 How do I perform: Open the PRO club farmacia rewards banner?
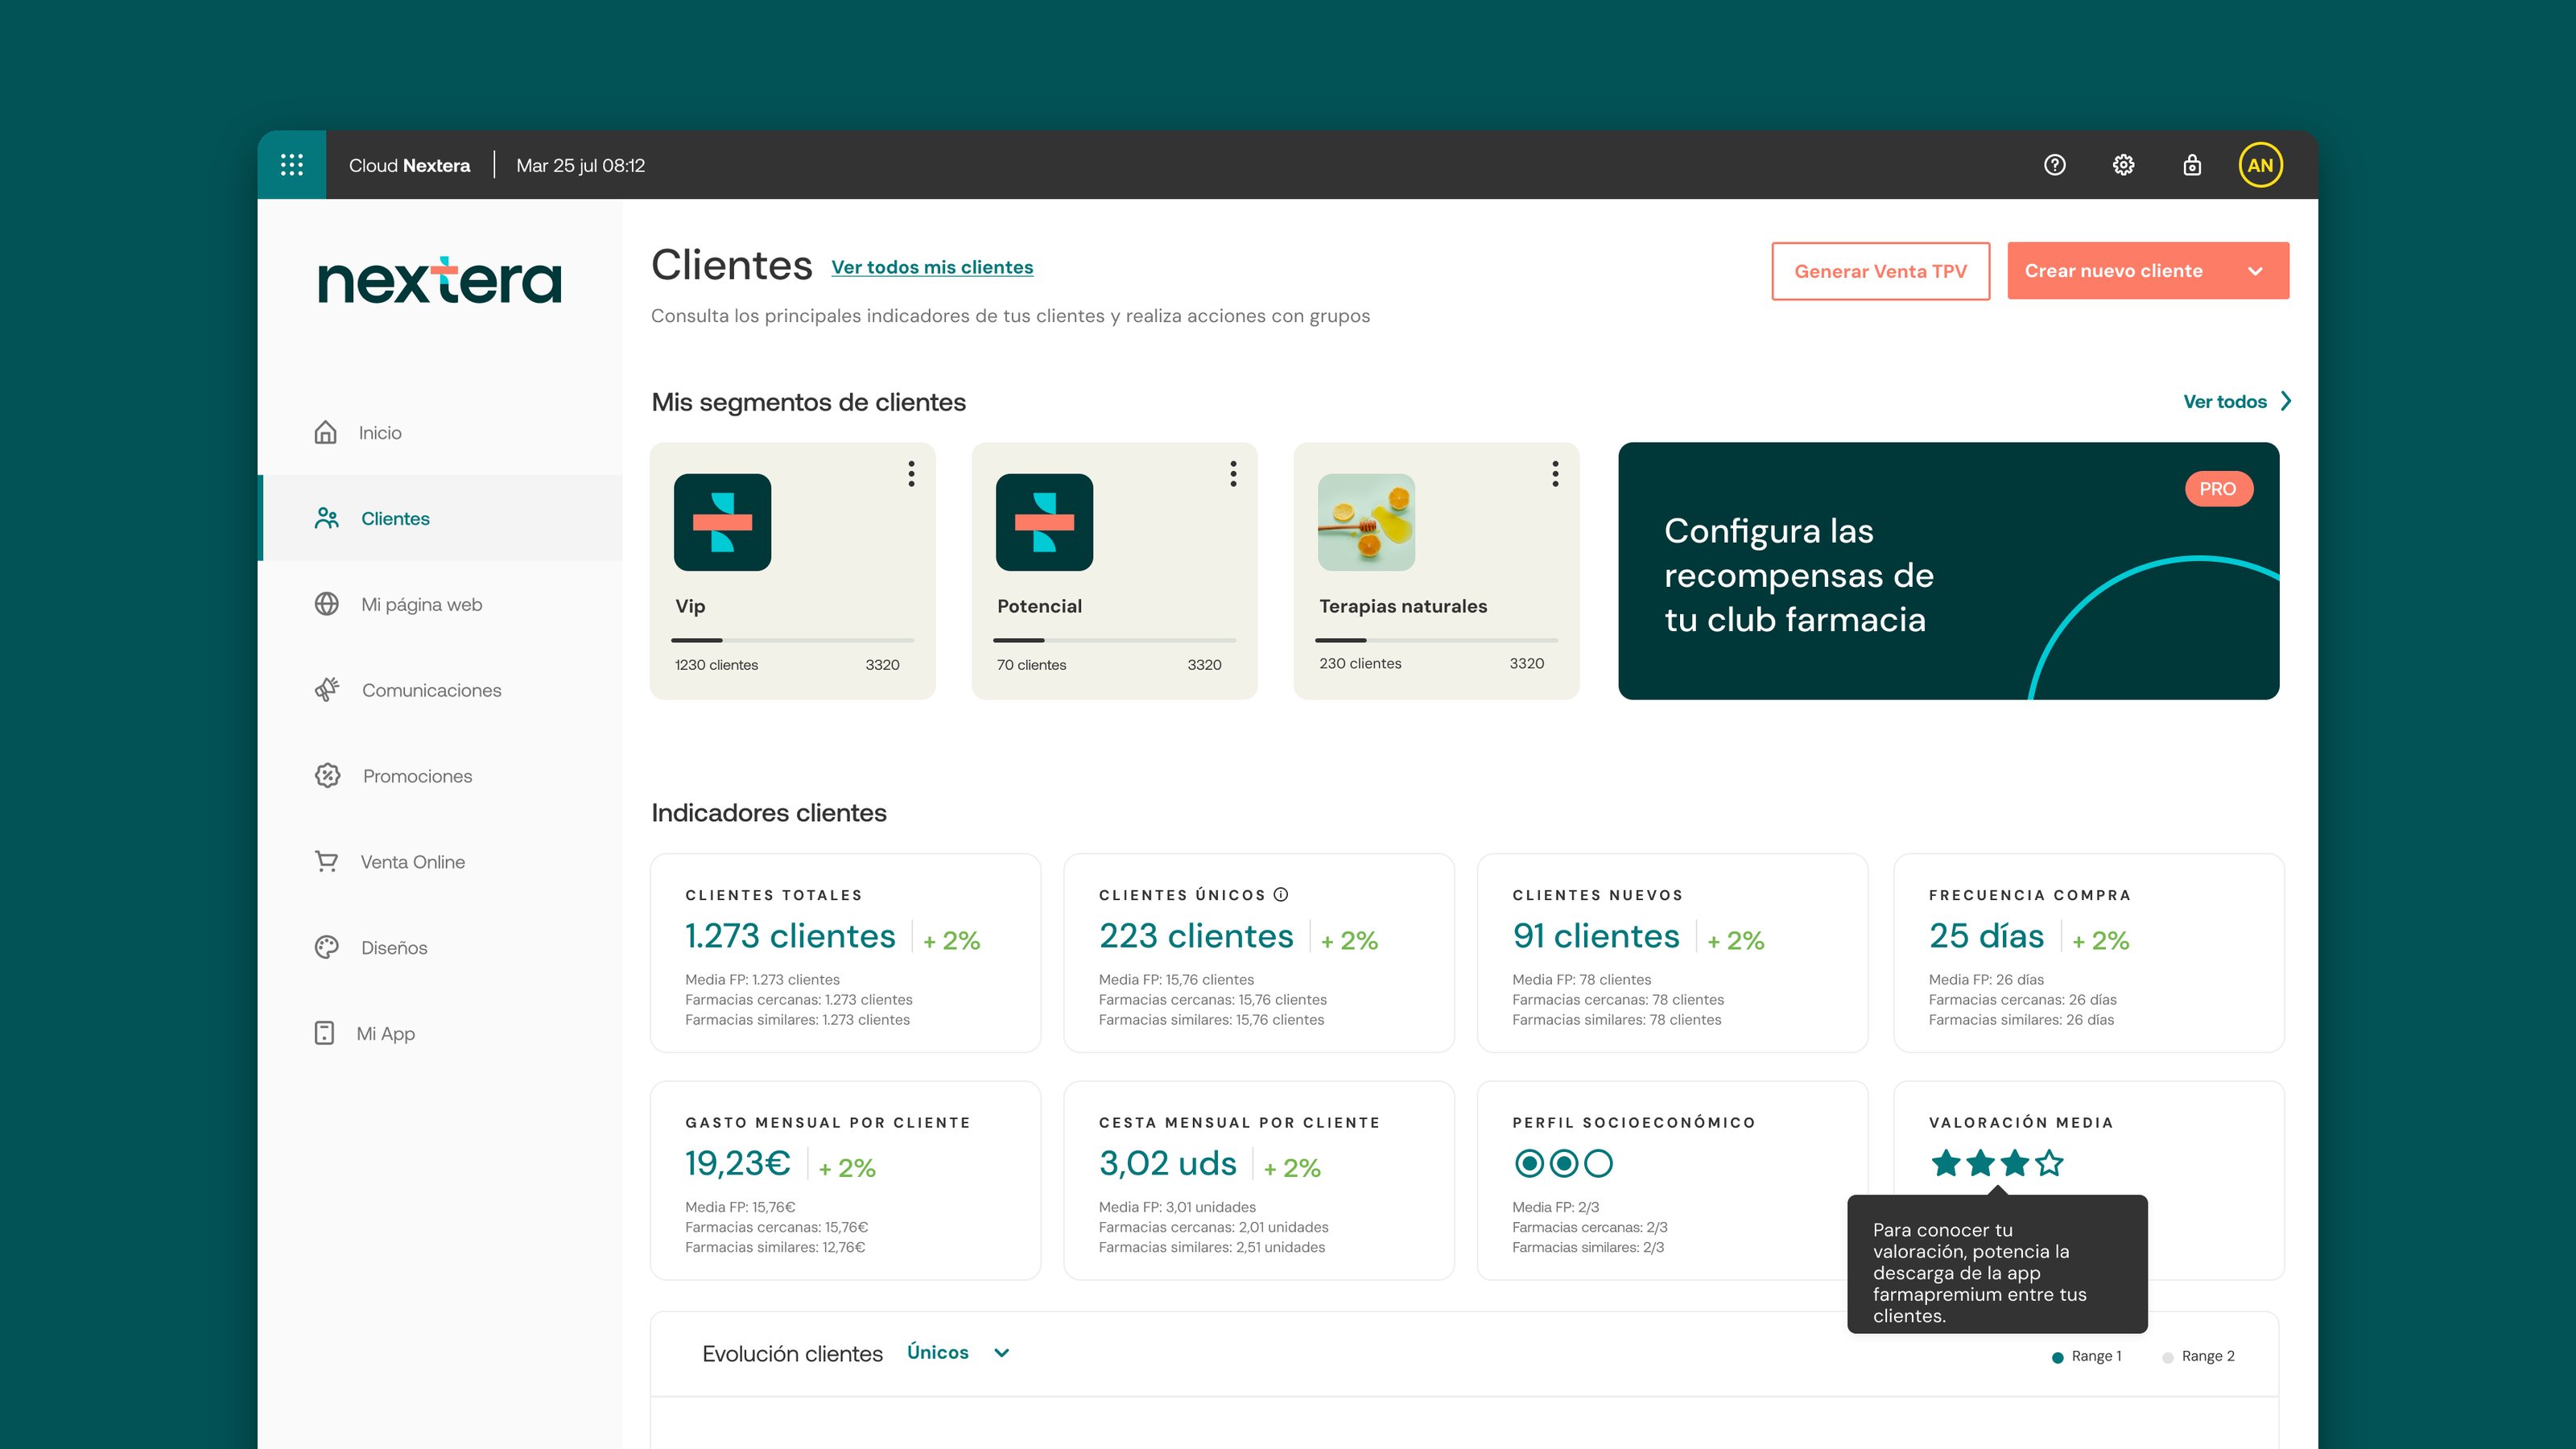point(1948,571)
